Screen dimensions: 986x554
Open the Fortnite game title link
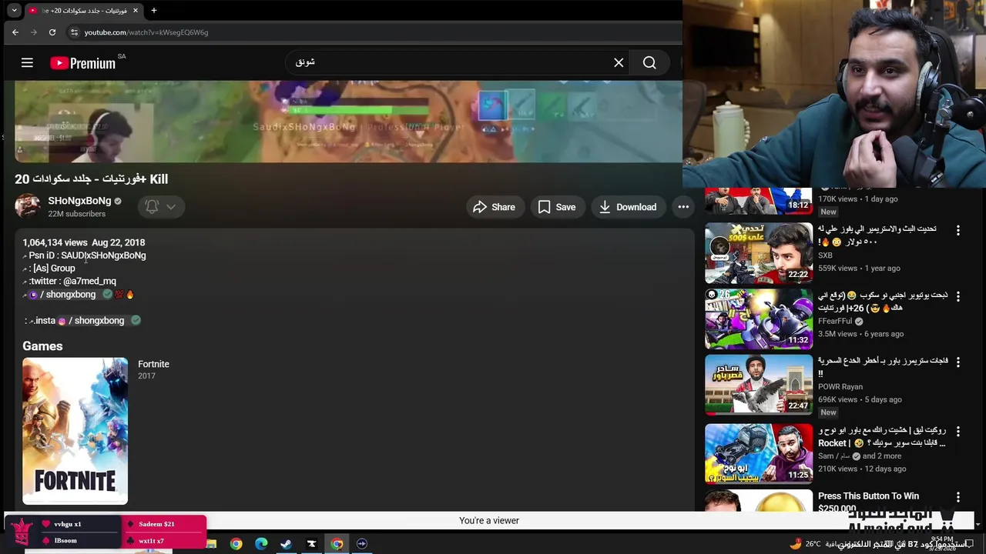(153, 364)
